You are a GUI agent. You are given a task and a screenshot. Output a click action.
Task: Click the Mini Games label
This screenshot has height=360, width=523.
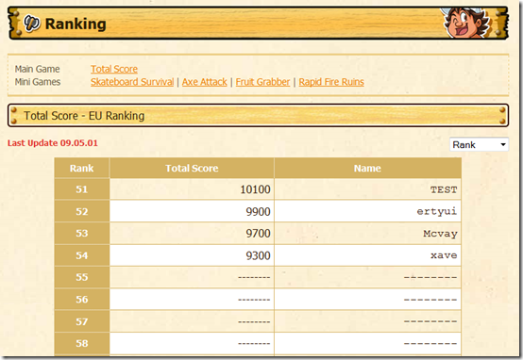38,82
